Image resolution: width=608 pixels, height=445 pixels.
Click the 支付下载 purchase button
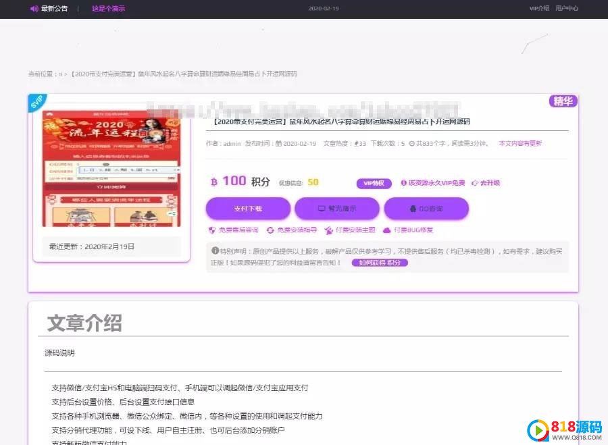pyautogui.click(x=248, y=209)
